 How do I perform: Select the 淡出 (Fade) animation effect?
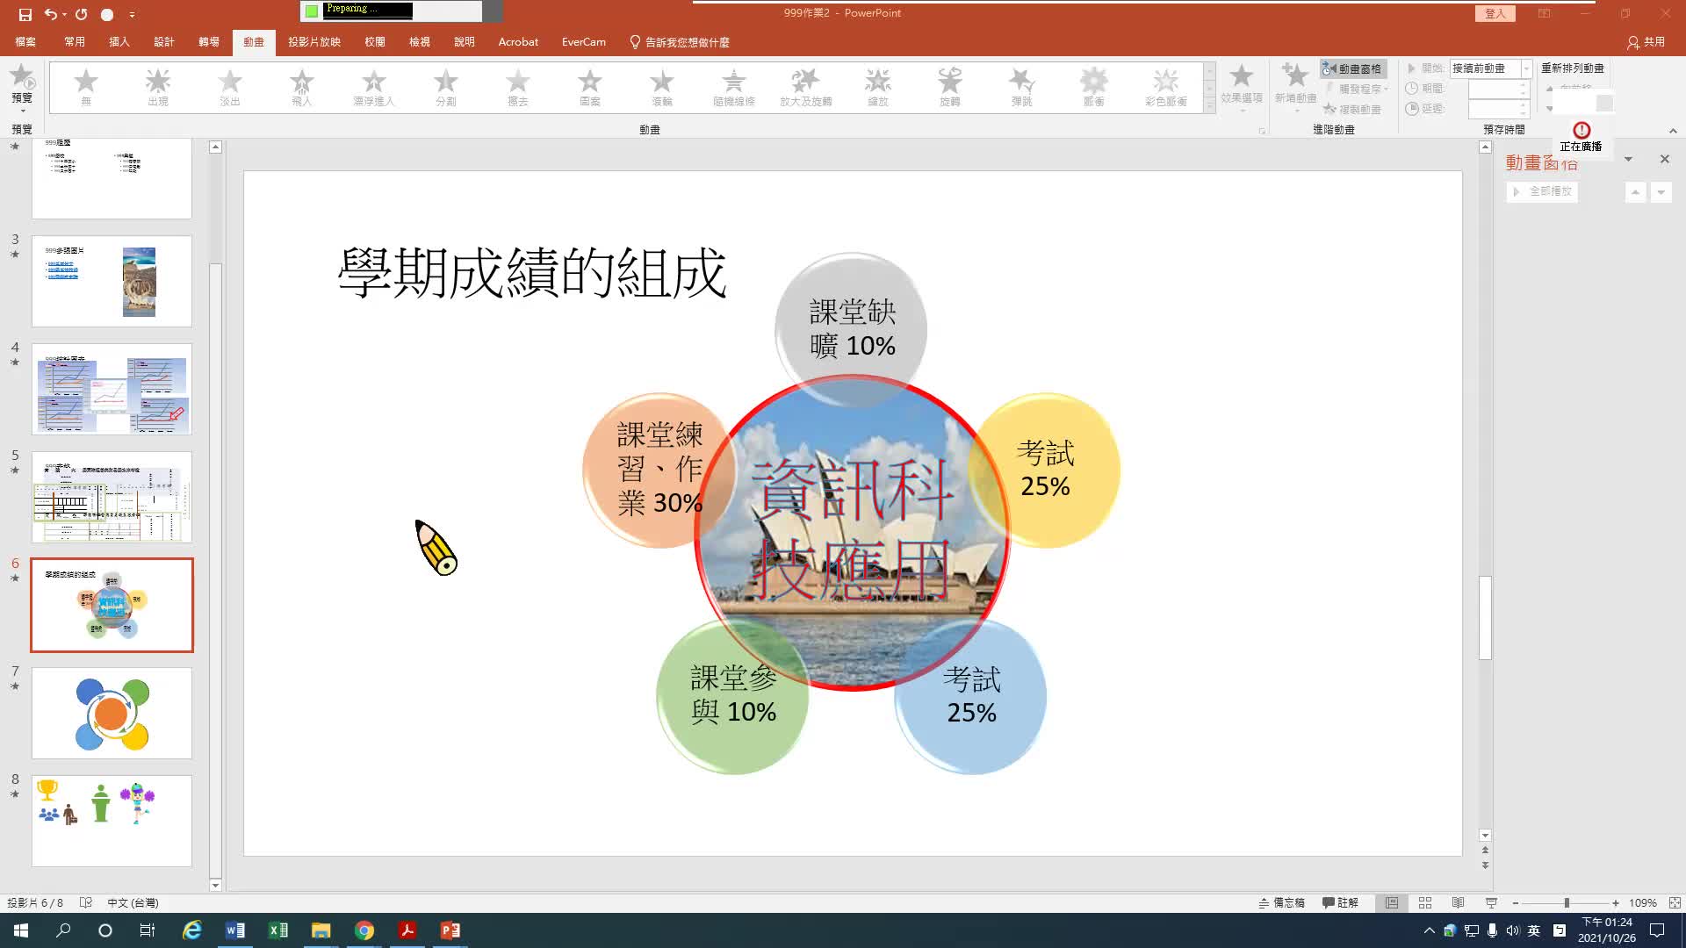click(230, 88)
